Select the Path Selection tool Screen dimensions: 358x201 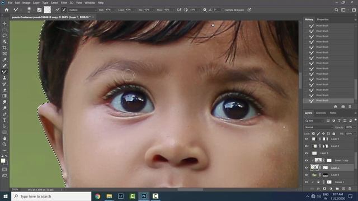4,126
